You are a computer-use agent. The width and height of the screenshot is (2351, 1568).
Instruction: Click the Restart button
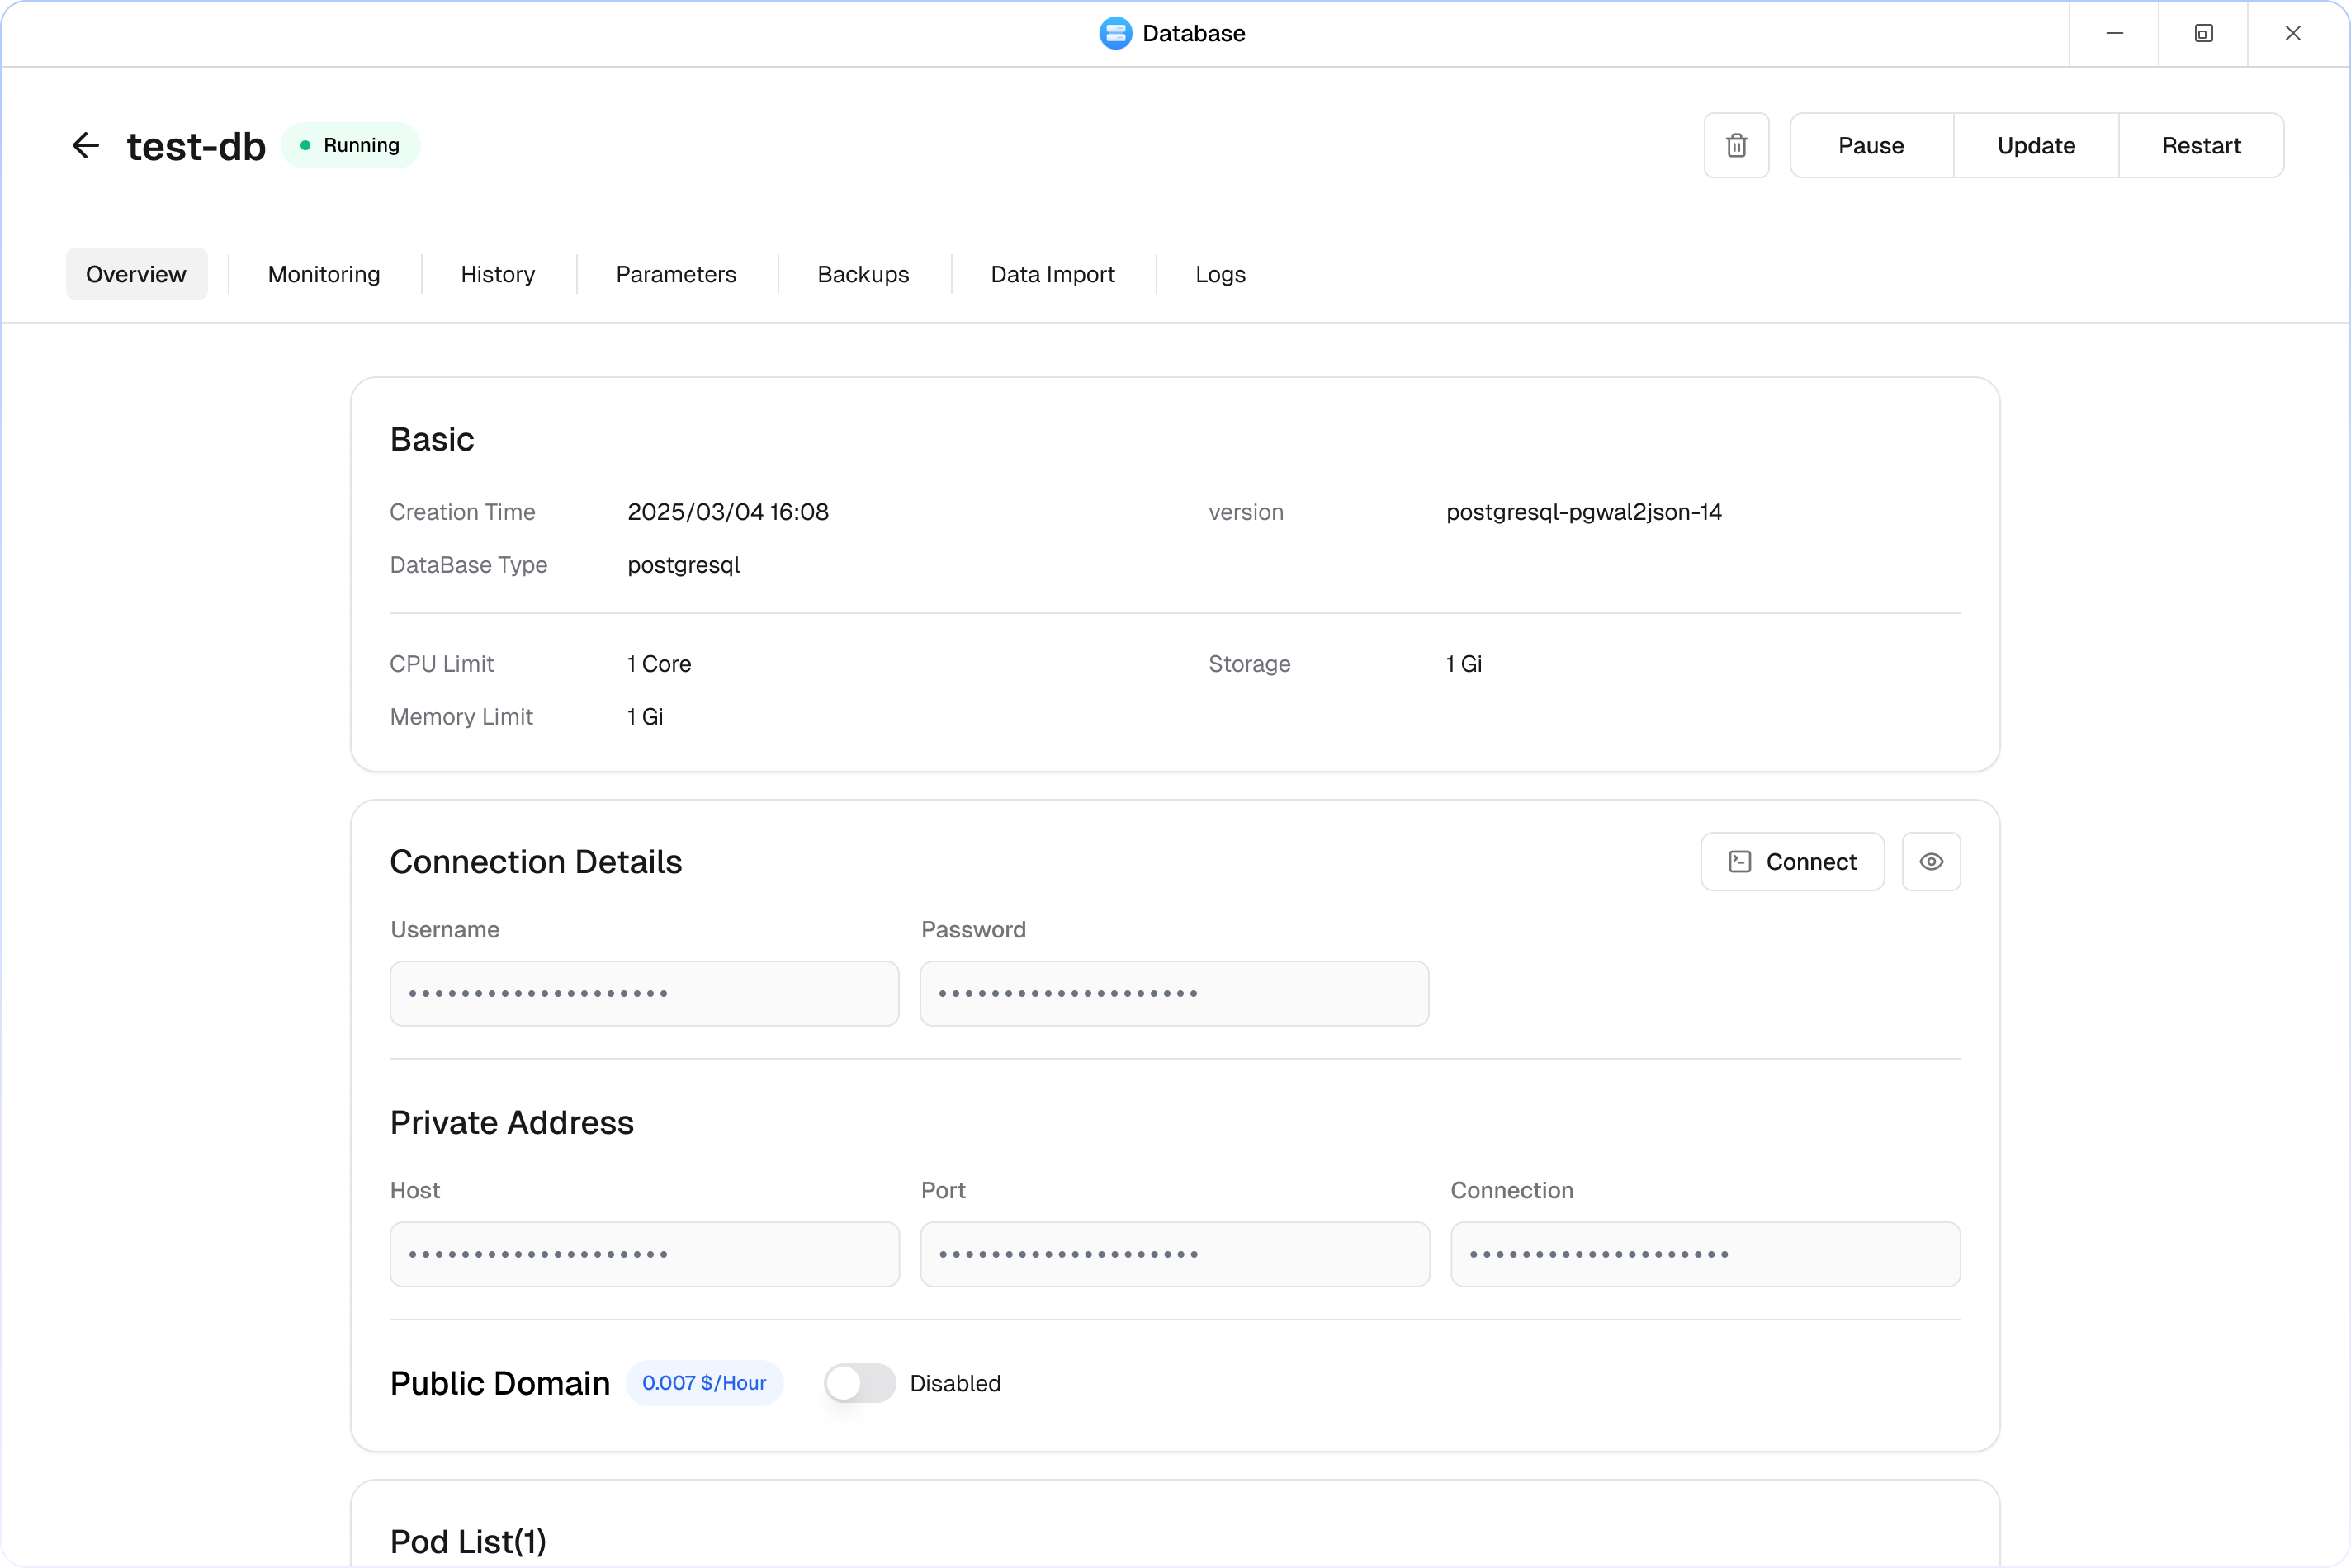(x=2200, y=146)
